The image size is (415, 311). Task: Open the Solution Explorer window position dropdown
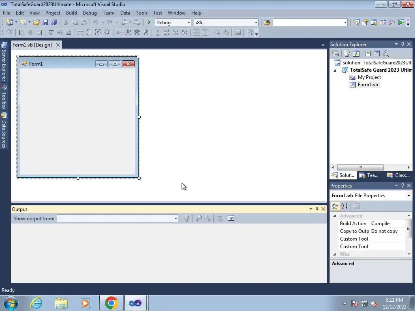(396, 44)
